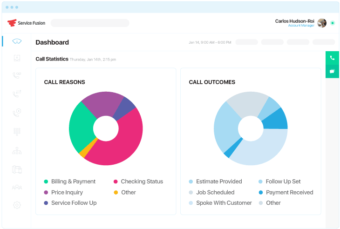This screenshot has width=340, height=229.
Task: Click the search field in header
Action: 90,23
